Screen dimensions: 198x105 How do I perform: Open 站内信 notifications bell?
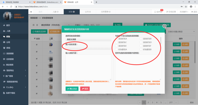click(158, 12)
